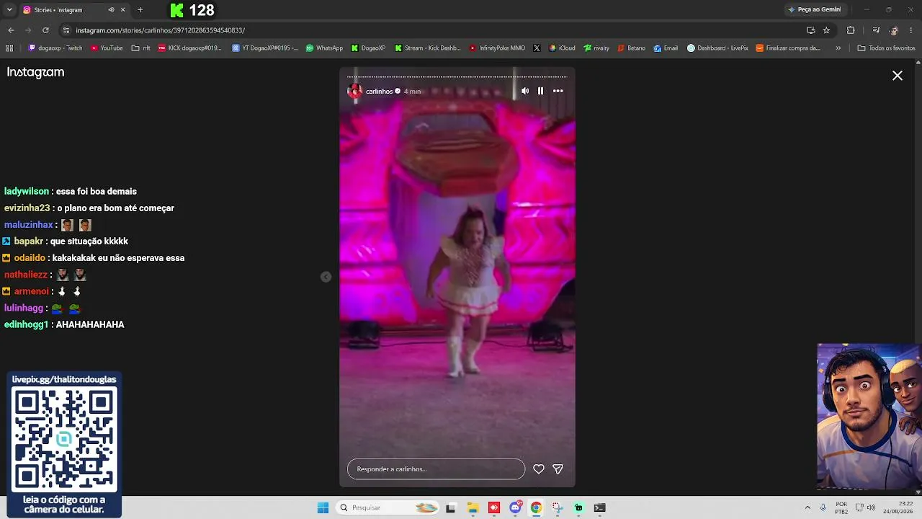Click the install app icon in address bar
This screenshot has width=922, height=519.
(810, 30)
